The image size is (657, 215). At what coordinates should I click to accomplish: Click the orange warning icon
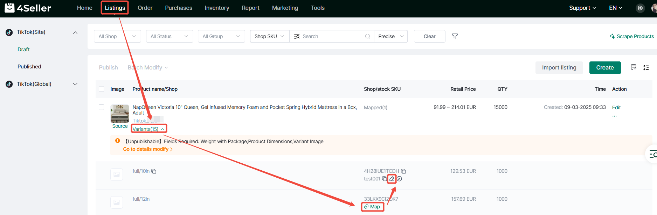point(118,141)
